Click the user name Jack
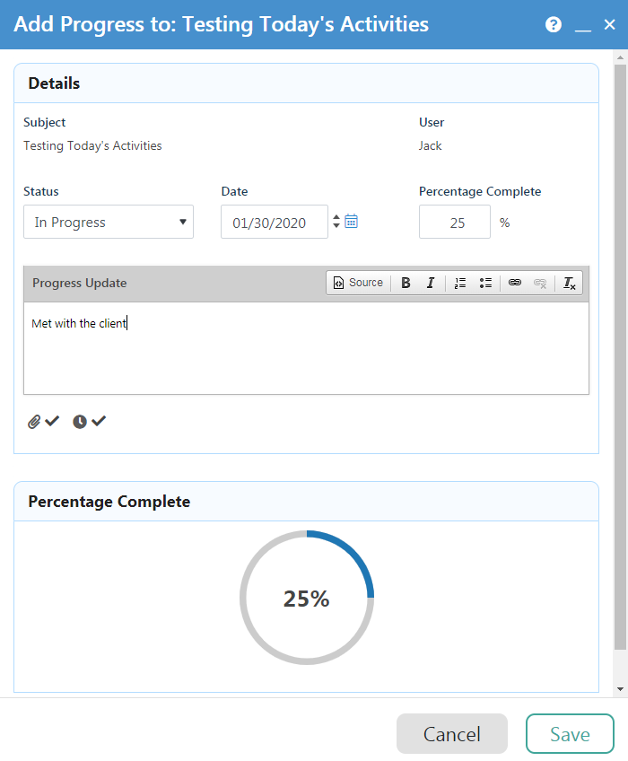628x761 pixels. [430, 145]
